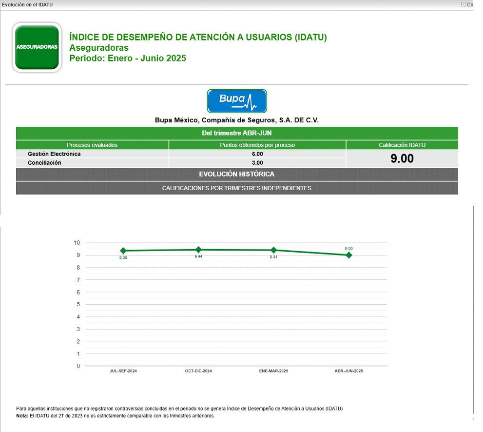Select the ABR-JUN-2025 chart point at 9.00
The width and height of the screenshot is (483, 432).
click(x=349, y=255)
